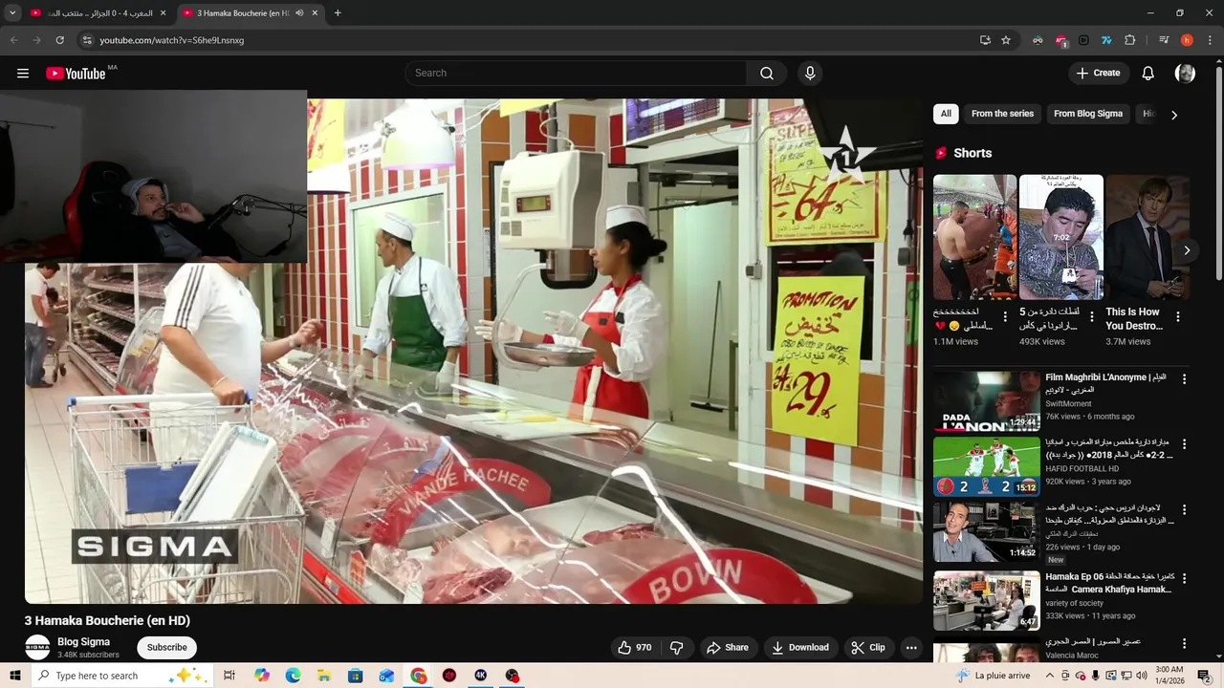The image size is (1224, 688).
Task: Open the weather widget La pluie arrive
Action: coord(993,676)
